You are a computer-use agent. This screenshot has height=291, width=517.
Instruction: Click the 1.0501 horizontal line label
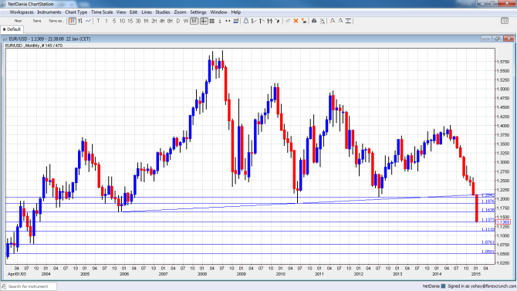(488, 252)
